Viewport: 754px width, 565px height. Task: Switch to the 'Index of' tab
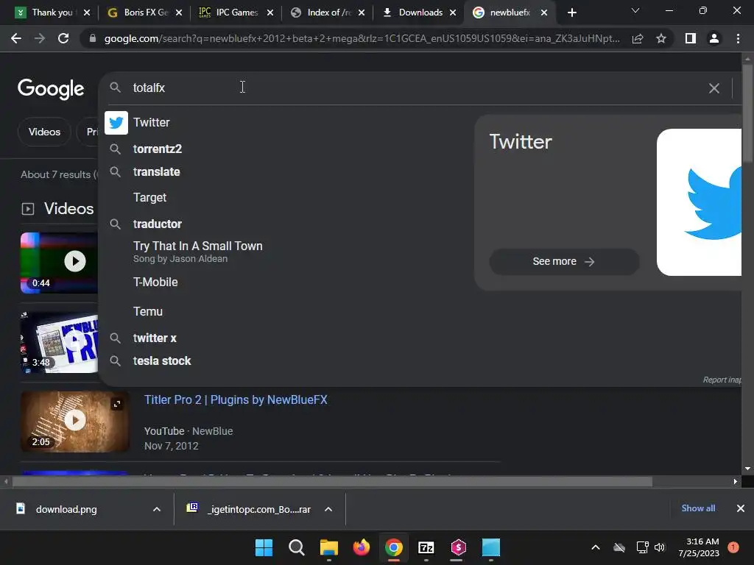[x=329, y=13]
